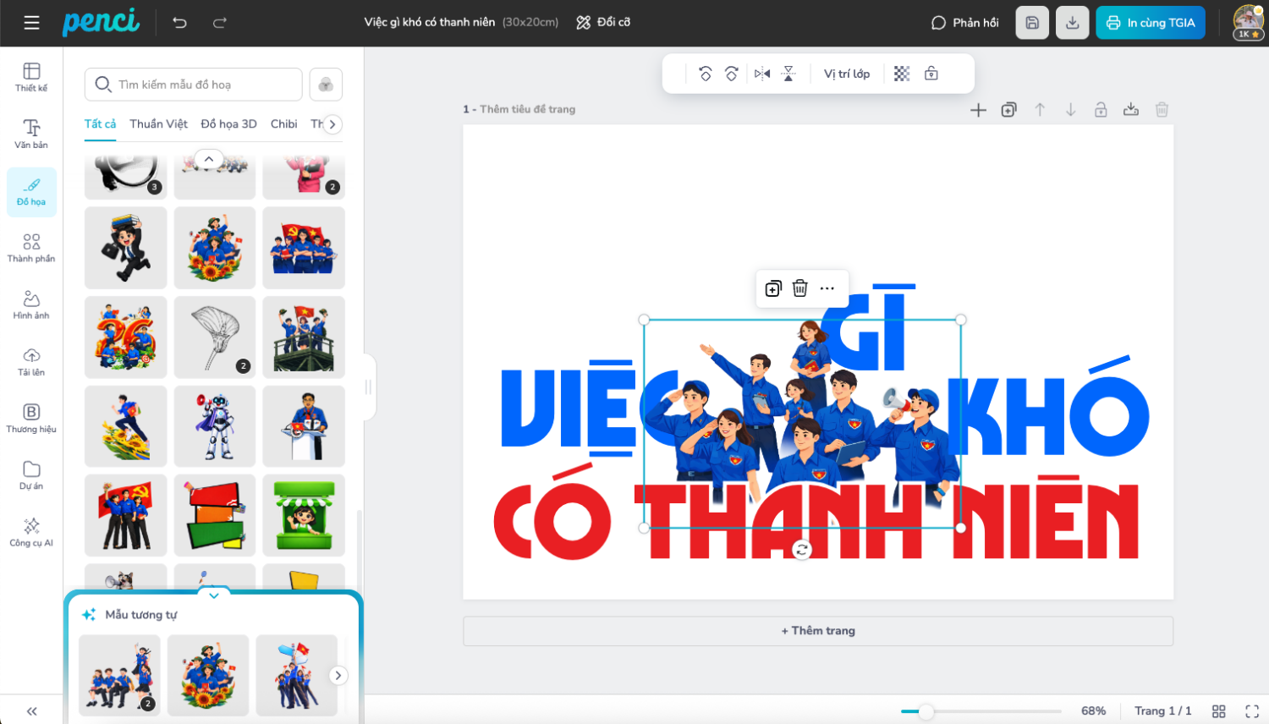The image size is (1269, 724).
Task: Duplicate the selected graphic element
Action: click(773, 288)
